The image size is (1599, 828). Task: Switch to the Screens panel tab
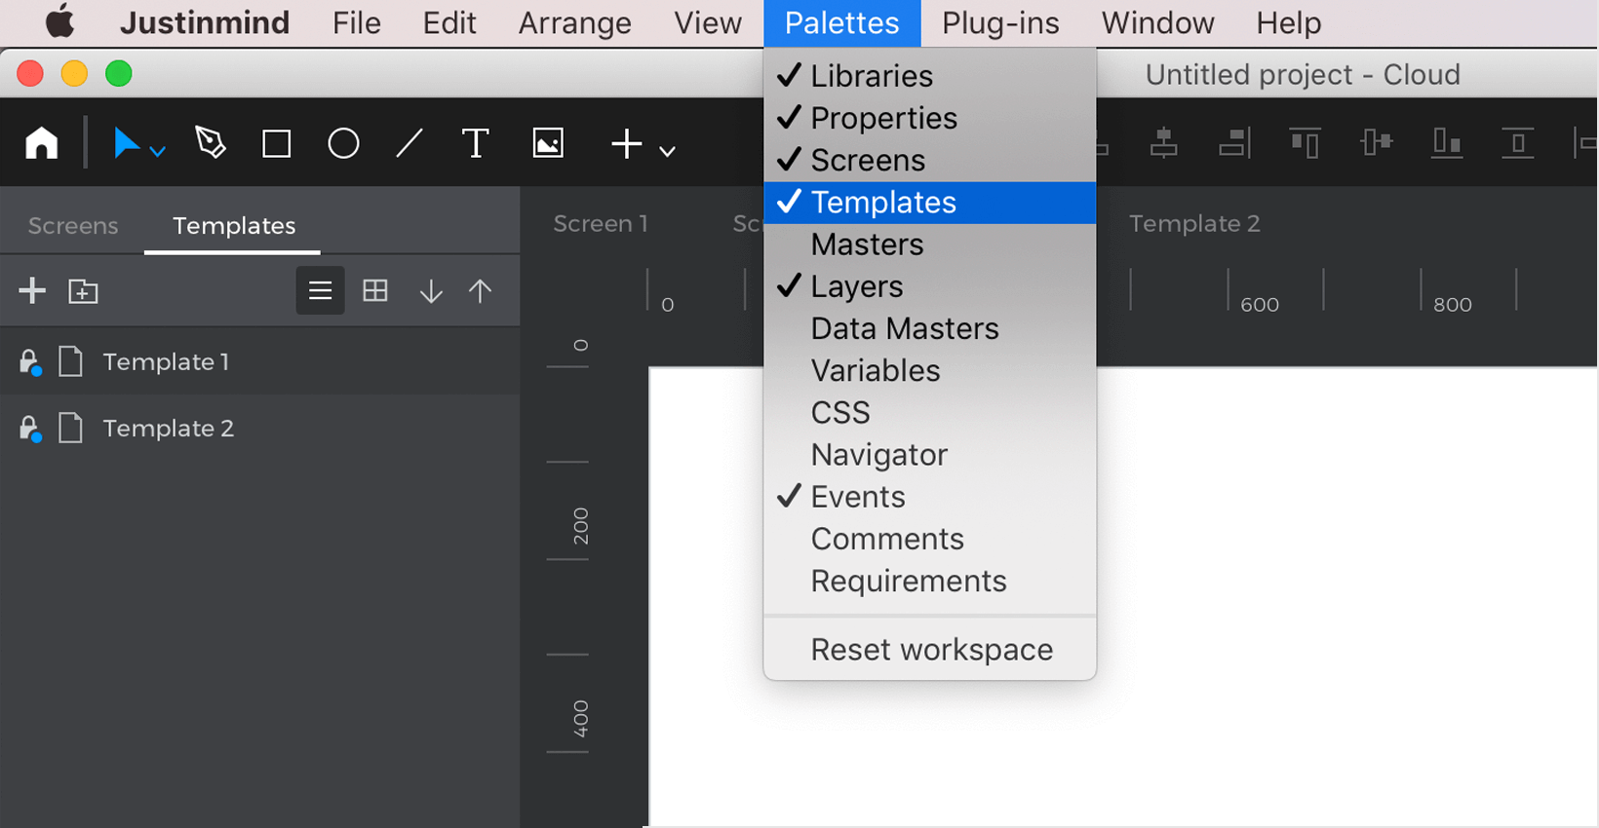click(73, 226)
